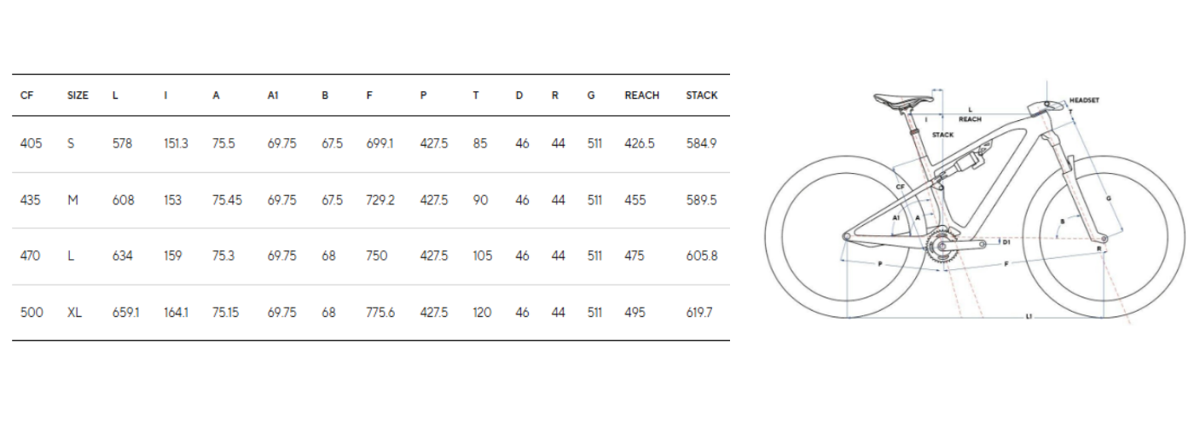The width and height of the screenshot is (1194, 426).
Task: Select the rear wheel hub of the bike
Action: (x=846, y=236)
